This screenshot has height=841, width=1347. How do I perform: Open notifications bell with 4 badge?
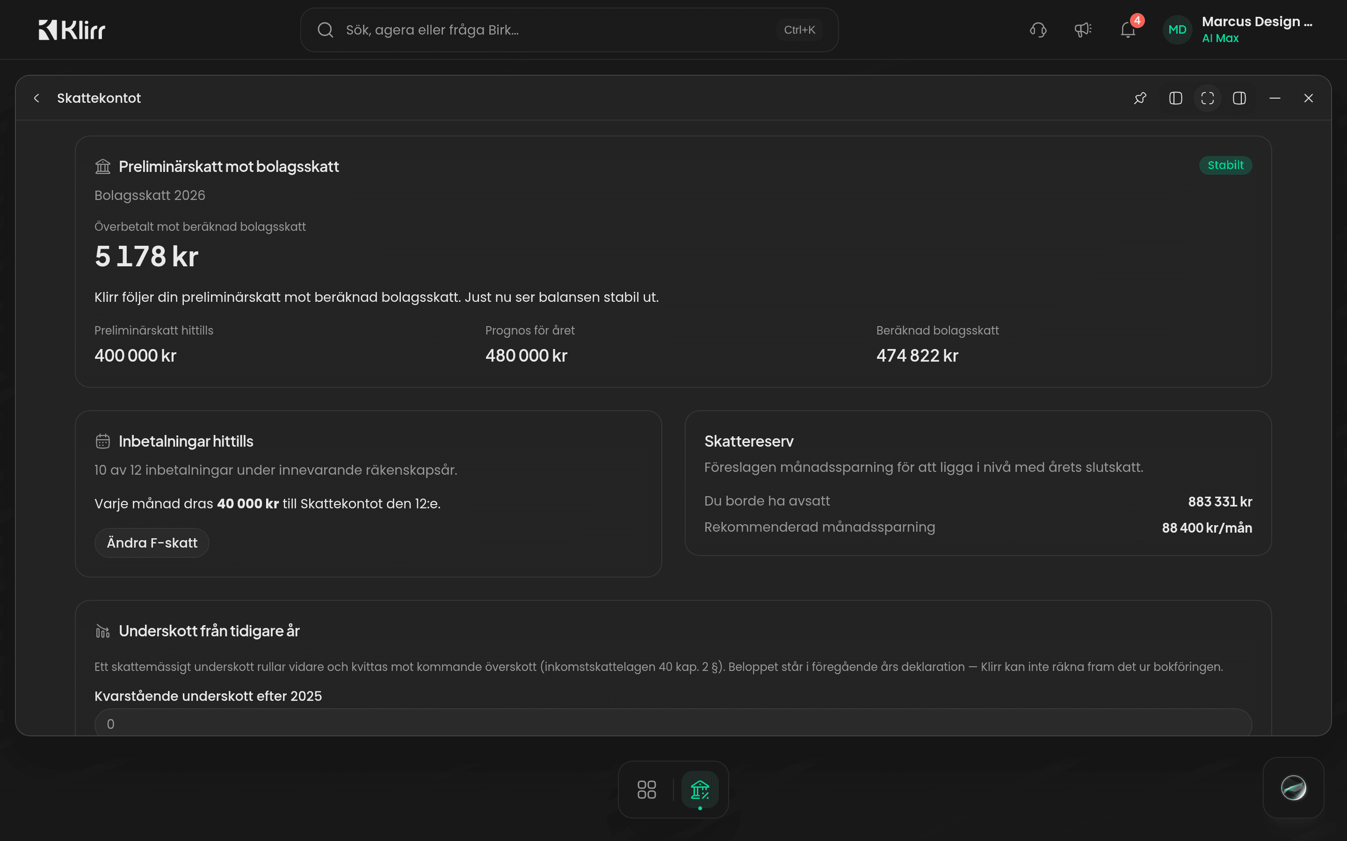point(1128,29)
